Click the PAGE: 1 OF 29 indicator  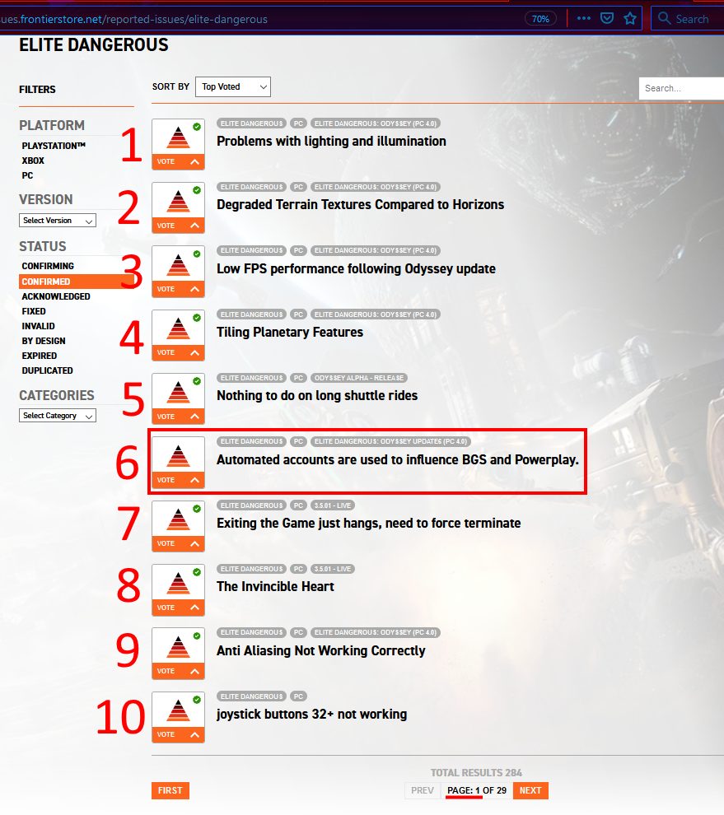pos(476,790)
